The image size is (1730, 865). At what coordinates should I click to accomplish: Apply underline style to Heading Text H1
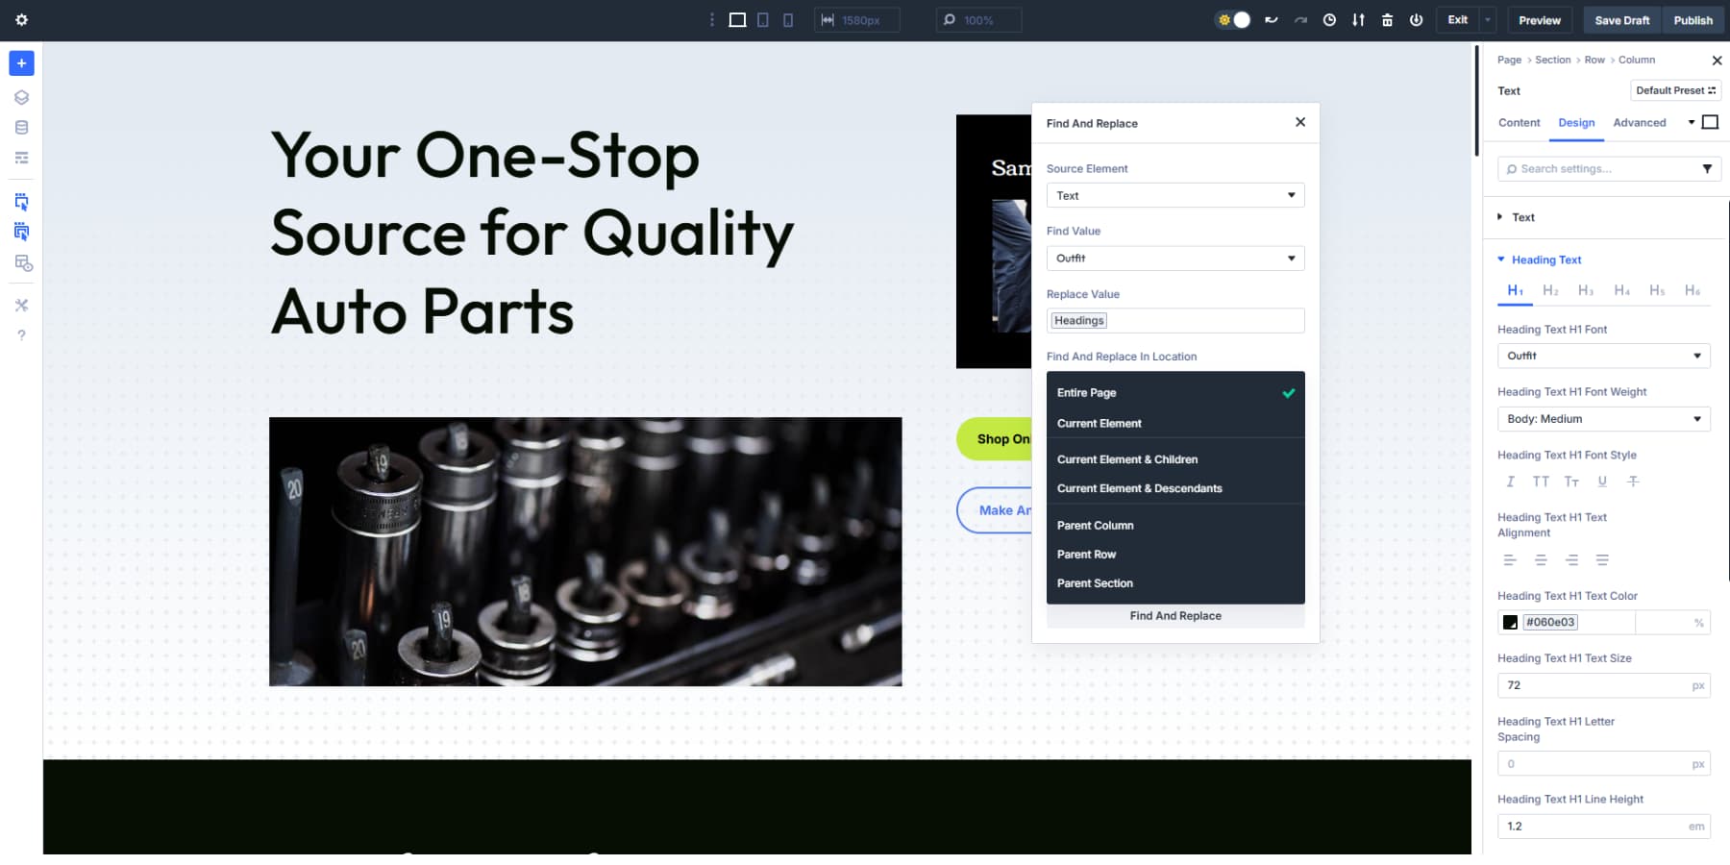tap(1603, 482)
